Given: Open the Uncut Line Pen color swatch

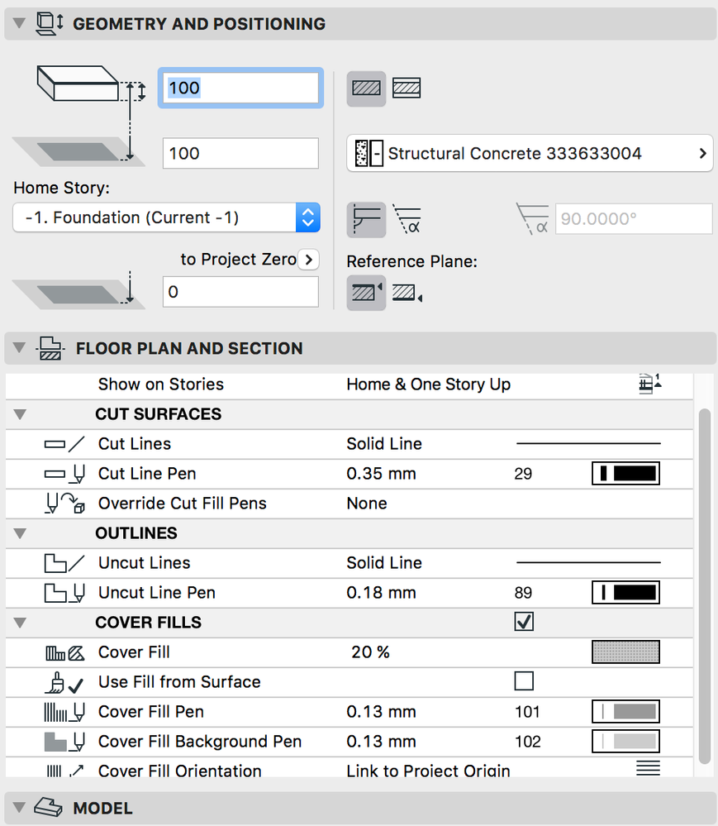Looking at the screenshot, I should 626,592.
